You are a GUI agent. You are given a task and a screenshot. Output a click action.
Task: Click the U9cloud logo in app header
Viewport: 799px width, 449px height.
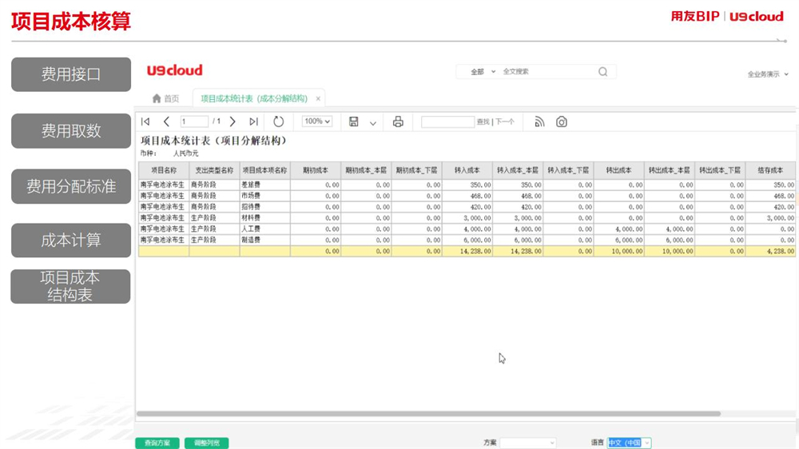(175, 70)
